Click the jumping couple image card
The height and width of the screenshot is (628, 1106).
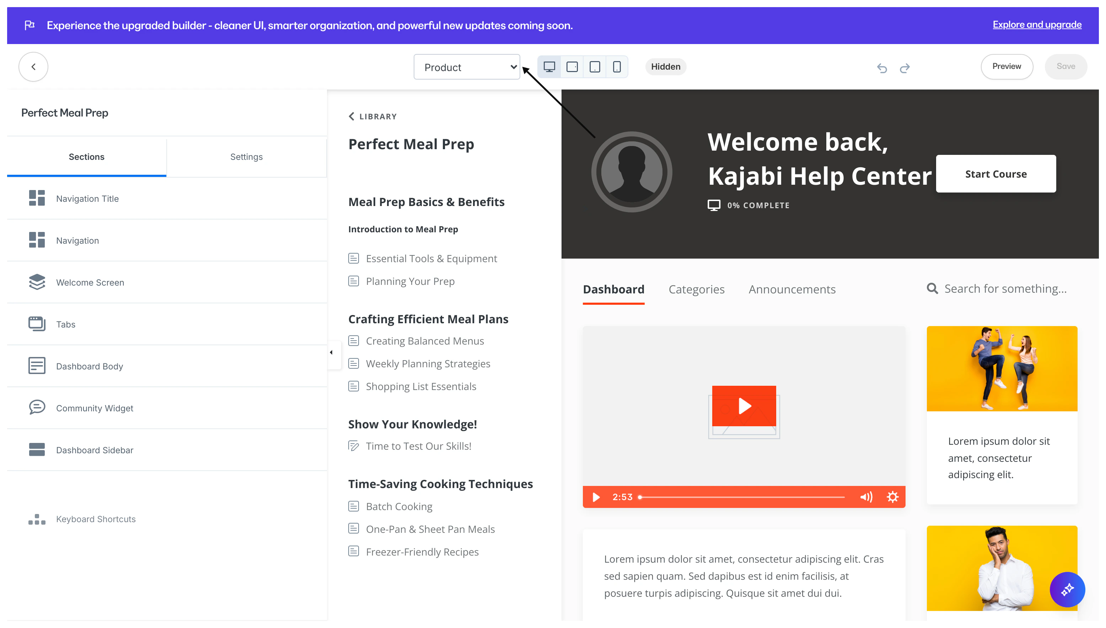tap(1002, 369)
